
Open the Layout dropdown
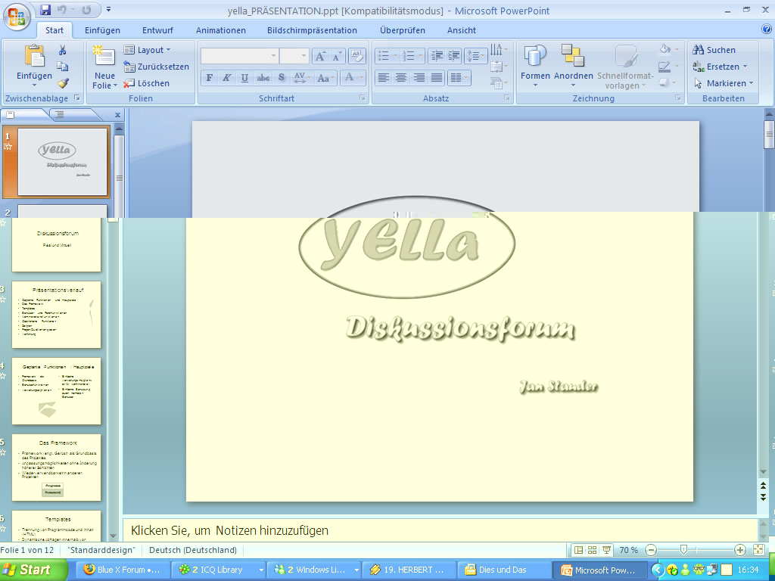[148, 50]
